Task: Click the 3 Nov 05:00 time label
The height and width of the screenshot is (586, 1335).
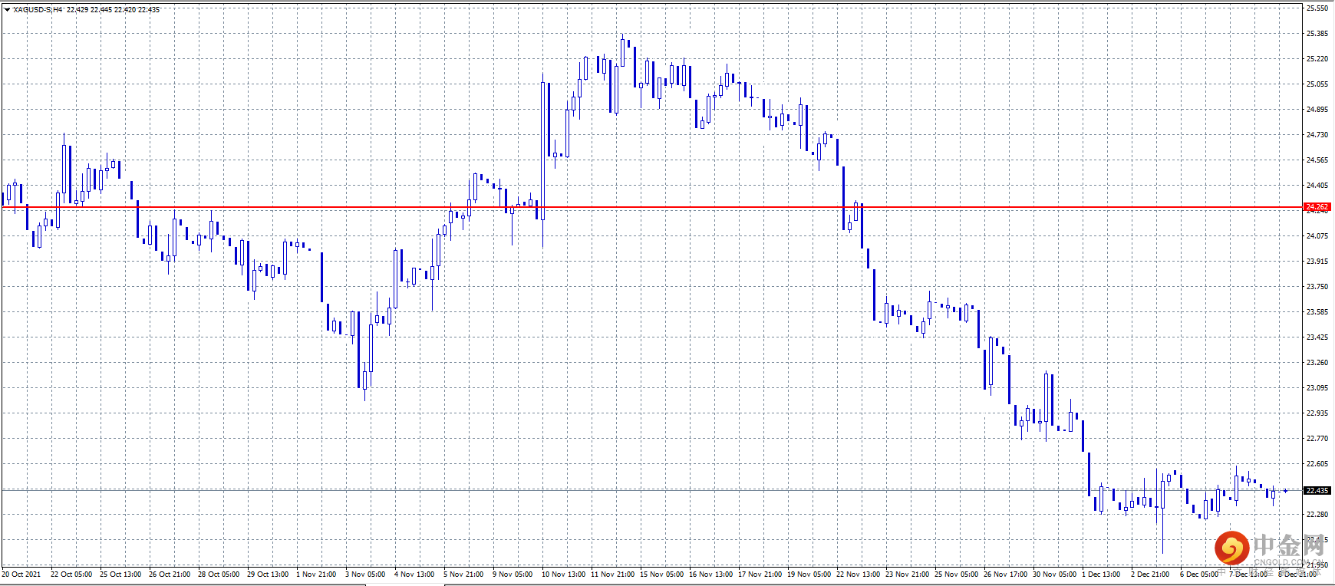Action: pos(365,574)
